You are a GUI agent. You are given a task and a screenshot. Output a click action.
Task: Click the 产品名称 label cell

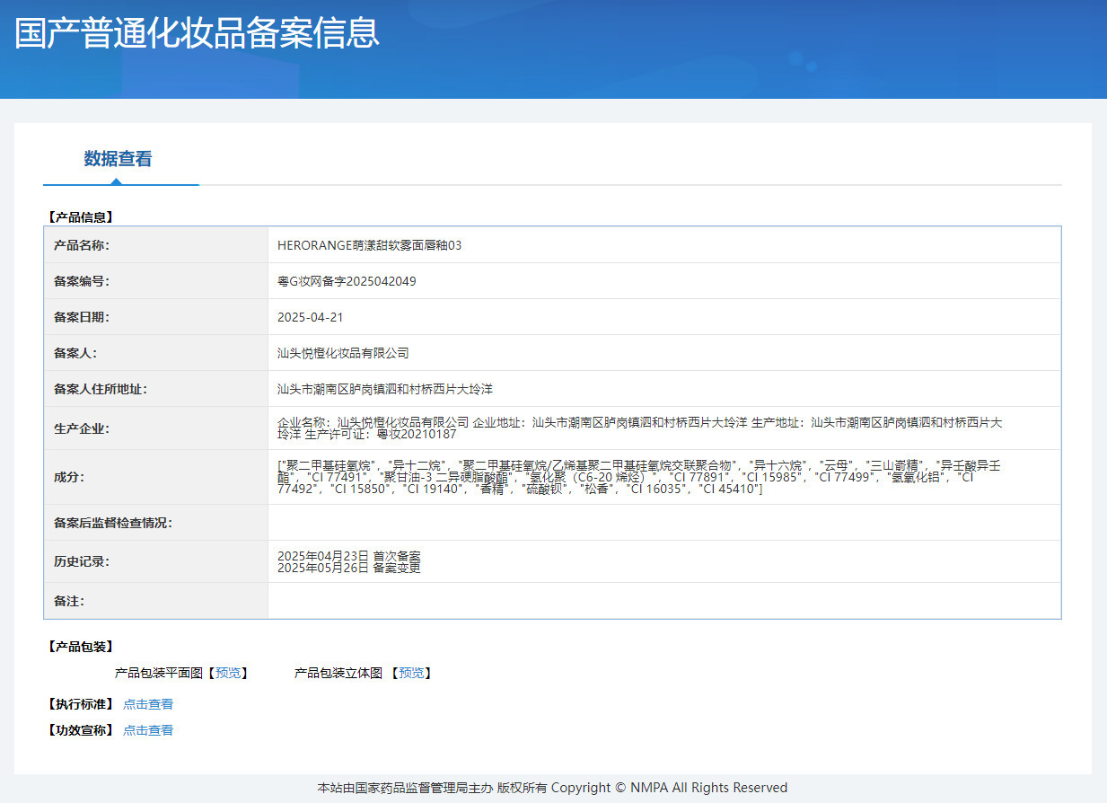156,245
